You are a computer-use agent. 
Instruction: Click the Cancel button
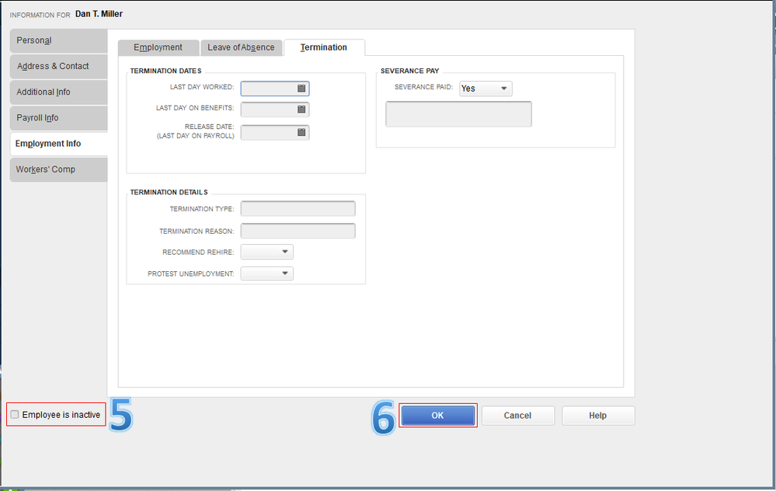(x=517, y=416)
